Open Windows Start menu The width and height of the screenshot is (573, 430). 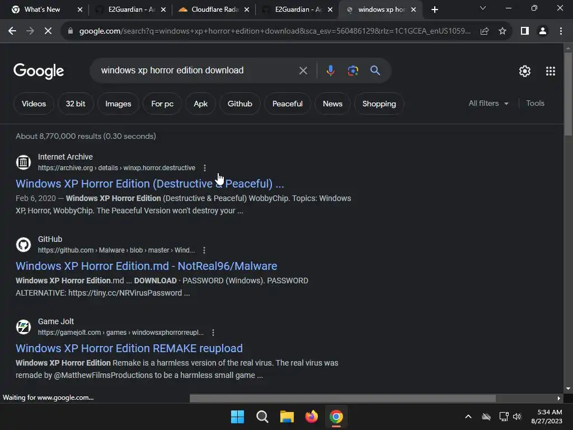coord(237,417)
